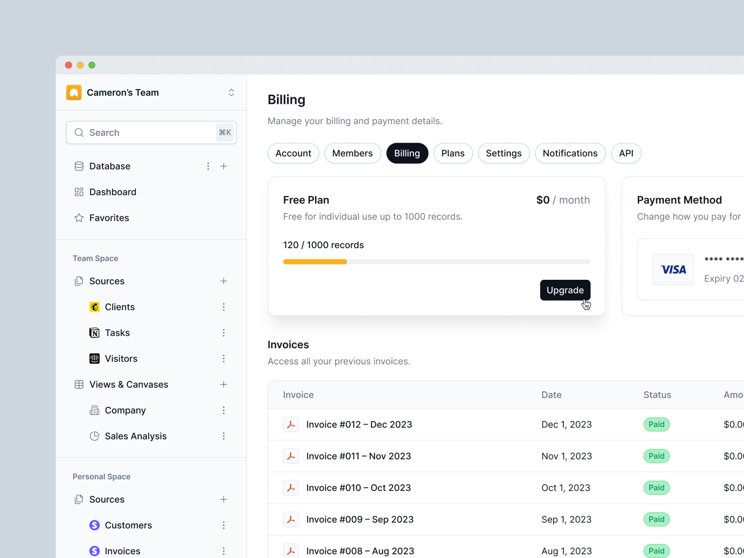Switch to the Plans tab
Screen dimensions: 744x558
[453, 153]
